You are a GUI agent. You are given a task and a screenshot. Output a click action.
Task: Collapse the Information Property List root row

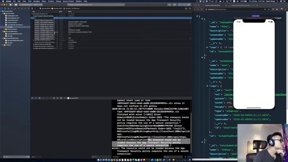point(32,14)
